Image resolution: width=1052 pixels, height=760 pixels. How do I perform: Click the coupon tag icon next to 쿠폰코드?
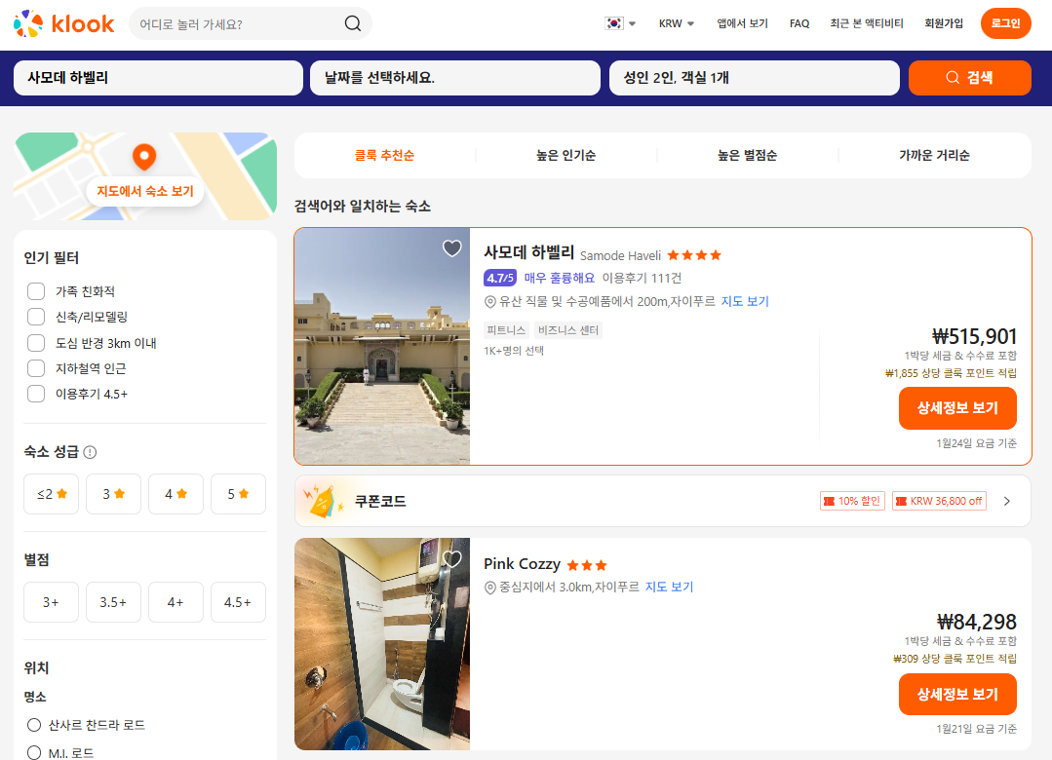pyautogui.click(x=323, y=502)
